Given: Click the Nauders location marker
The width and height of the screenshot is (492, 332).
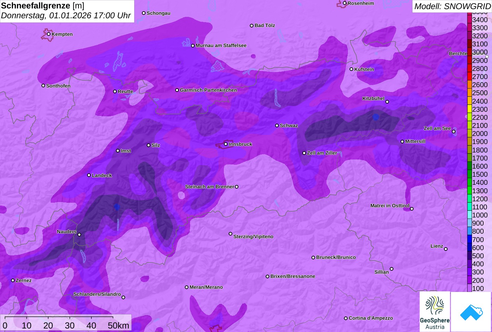Looking at the screenshot, I should pyautogui.click(x=79, y=235).
